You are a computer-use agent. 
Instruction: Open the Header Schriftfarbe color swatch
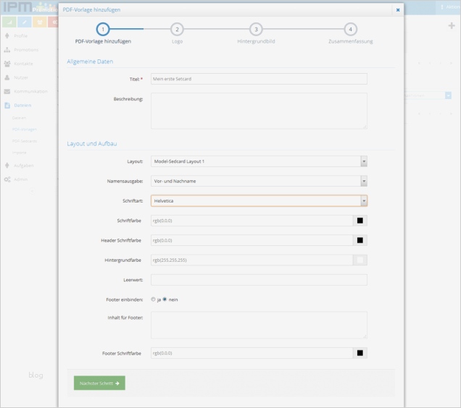pyautogui.click(x=360, y=240)
